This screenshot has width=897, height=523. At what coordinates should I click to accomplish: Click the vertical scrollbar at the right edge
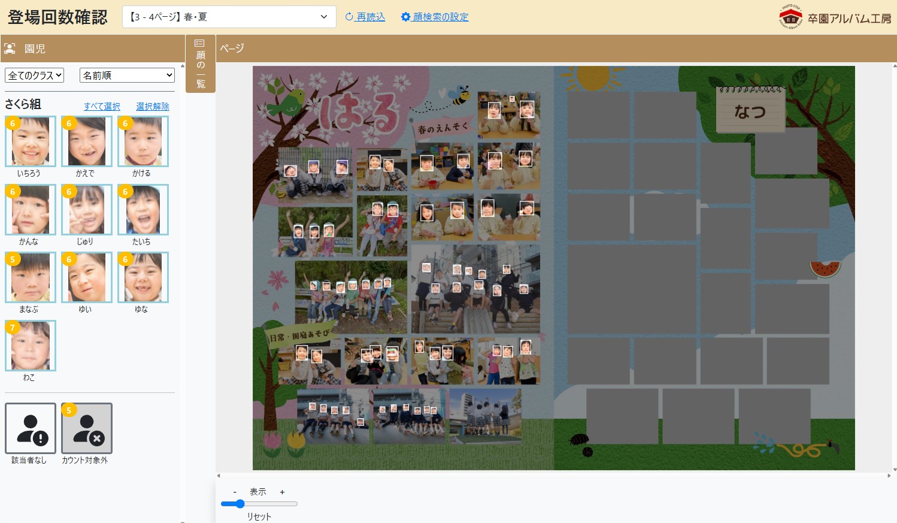point(895,268)
